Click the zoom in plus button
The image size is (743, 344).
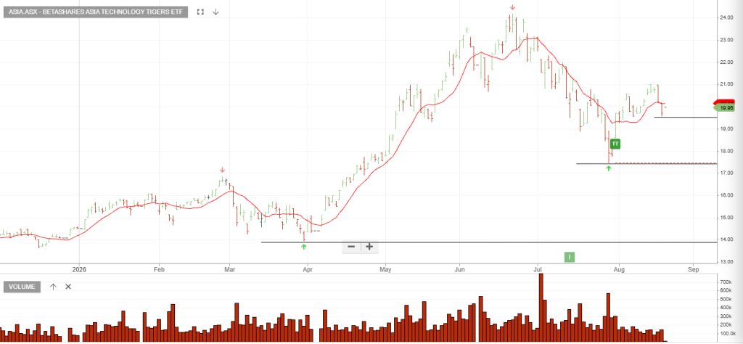[x=369, y=247]
